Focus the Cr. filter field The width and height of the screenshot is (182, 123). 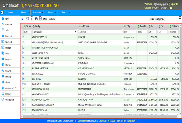pyautogui.click(x=163, y=32)
